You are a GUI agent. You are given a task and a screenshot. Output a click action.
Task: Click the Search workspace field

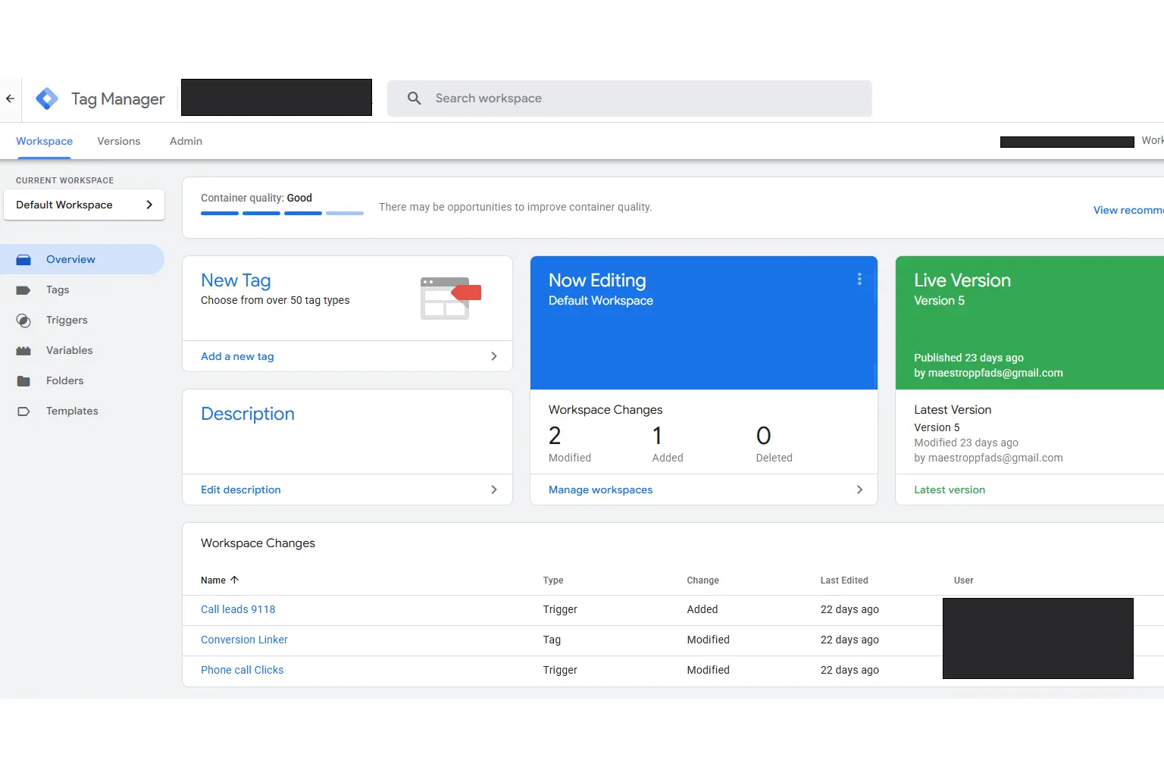pyautogui.click(x=630, y=99)
